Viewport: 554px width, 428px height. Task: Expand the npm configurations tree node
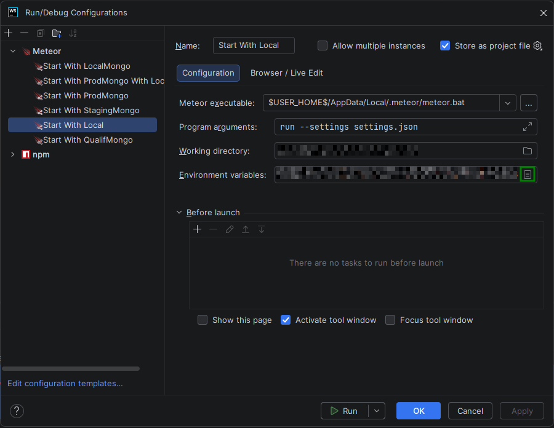tap(13, 154)
